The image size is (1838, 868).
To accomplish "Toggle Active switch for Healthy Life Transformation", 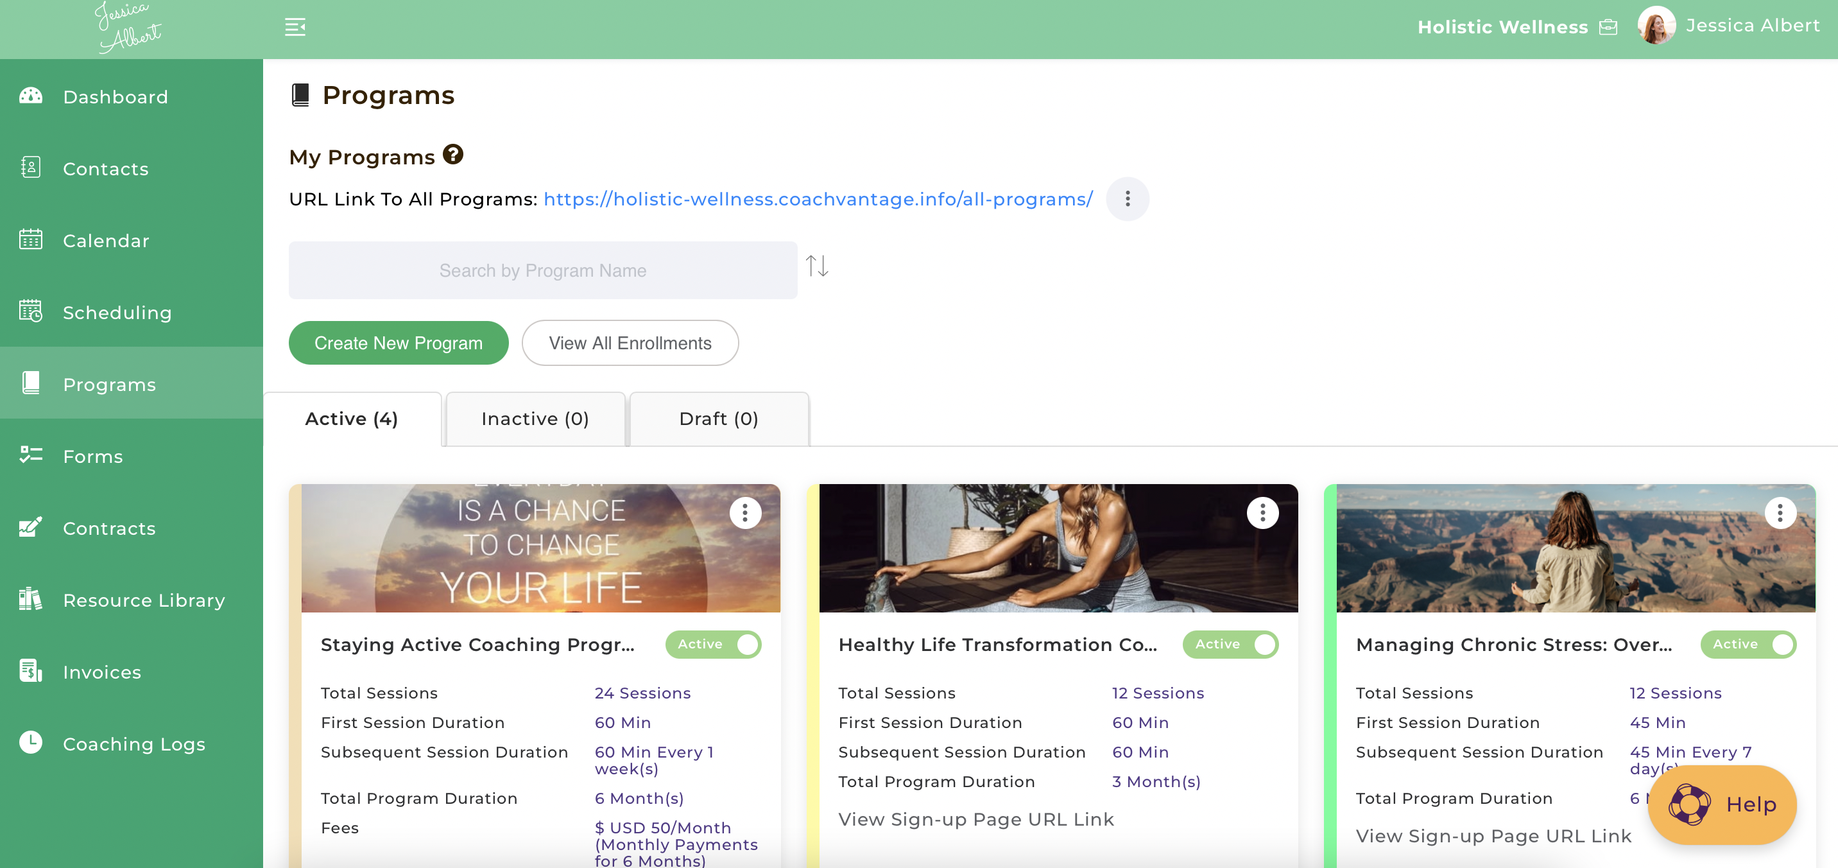I will [1231, 645].
